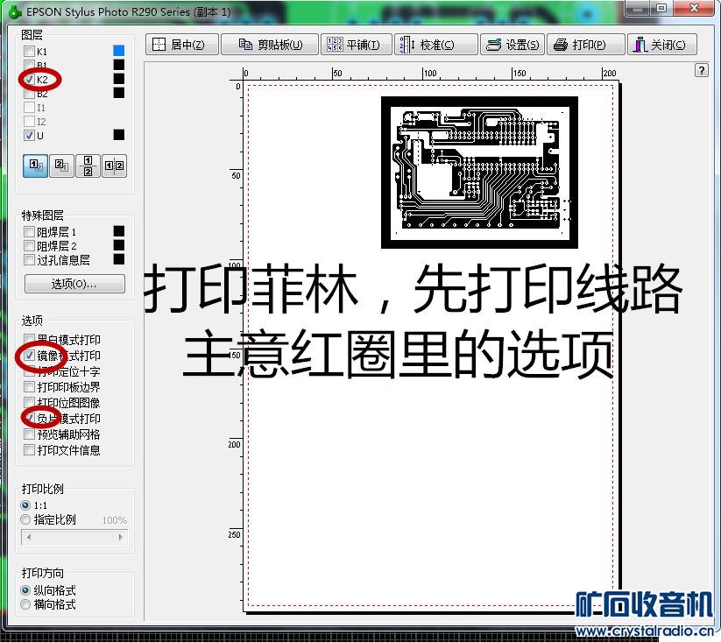
Task: Enable 打印印板边界 checkbox
Action: point(29,386)
